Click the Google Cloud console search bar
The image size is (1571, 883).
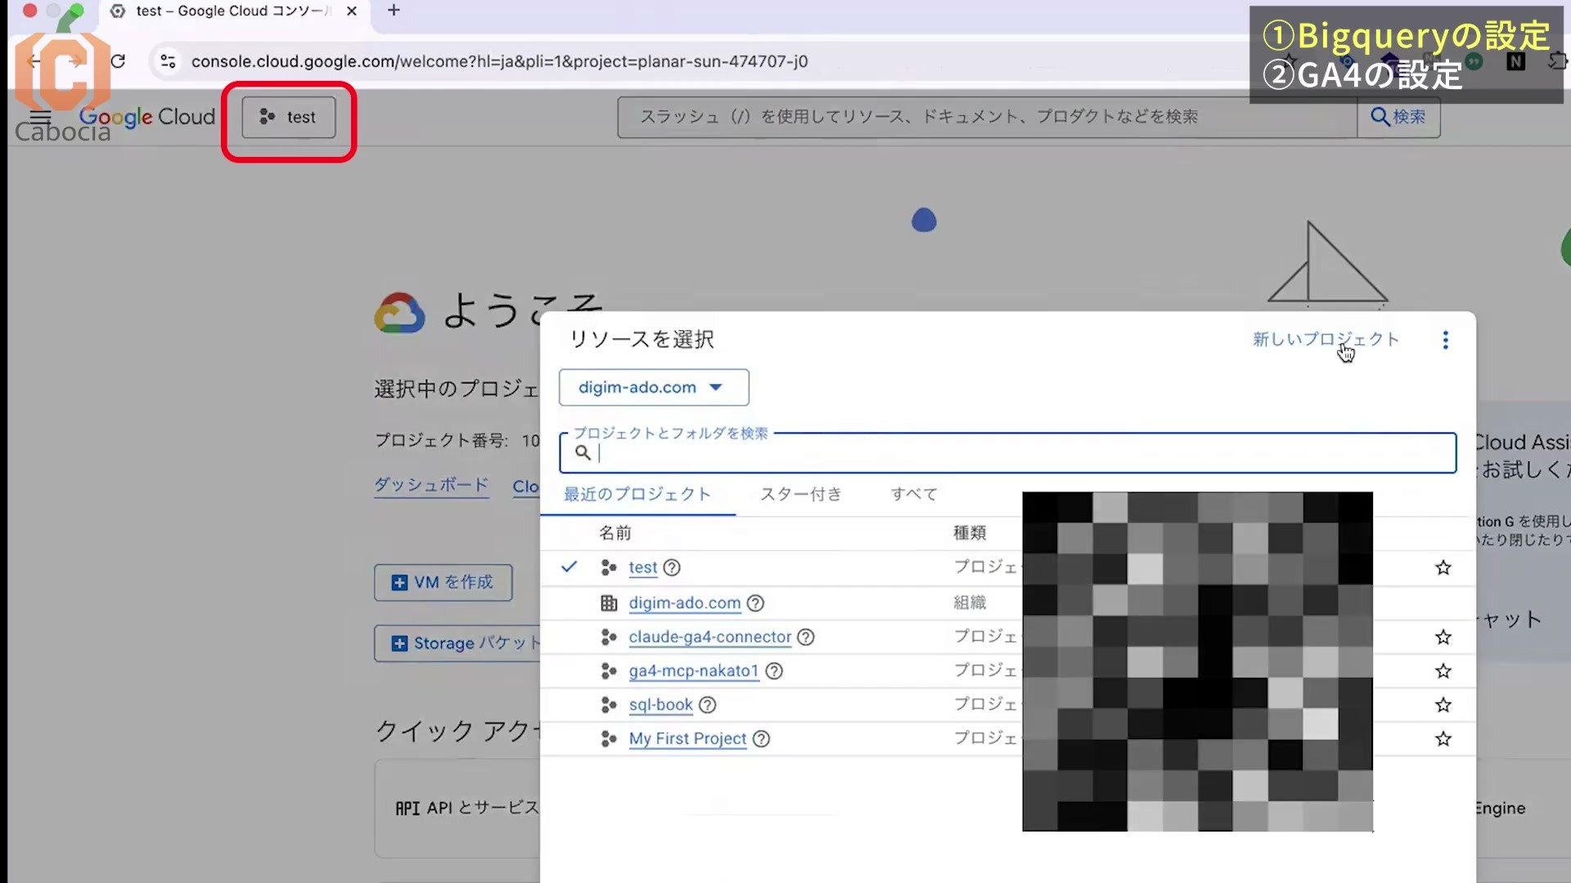coord(988,117)
